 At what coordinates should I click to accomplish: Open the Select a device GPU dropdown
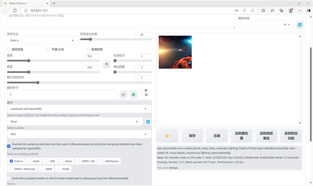(79, 134)
